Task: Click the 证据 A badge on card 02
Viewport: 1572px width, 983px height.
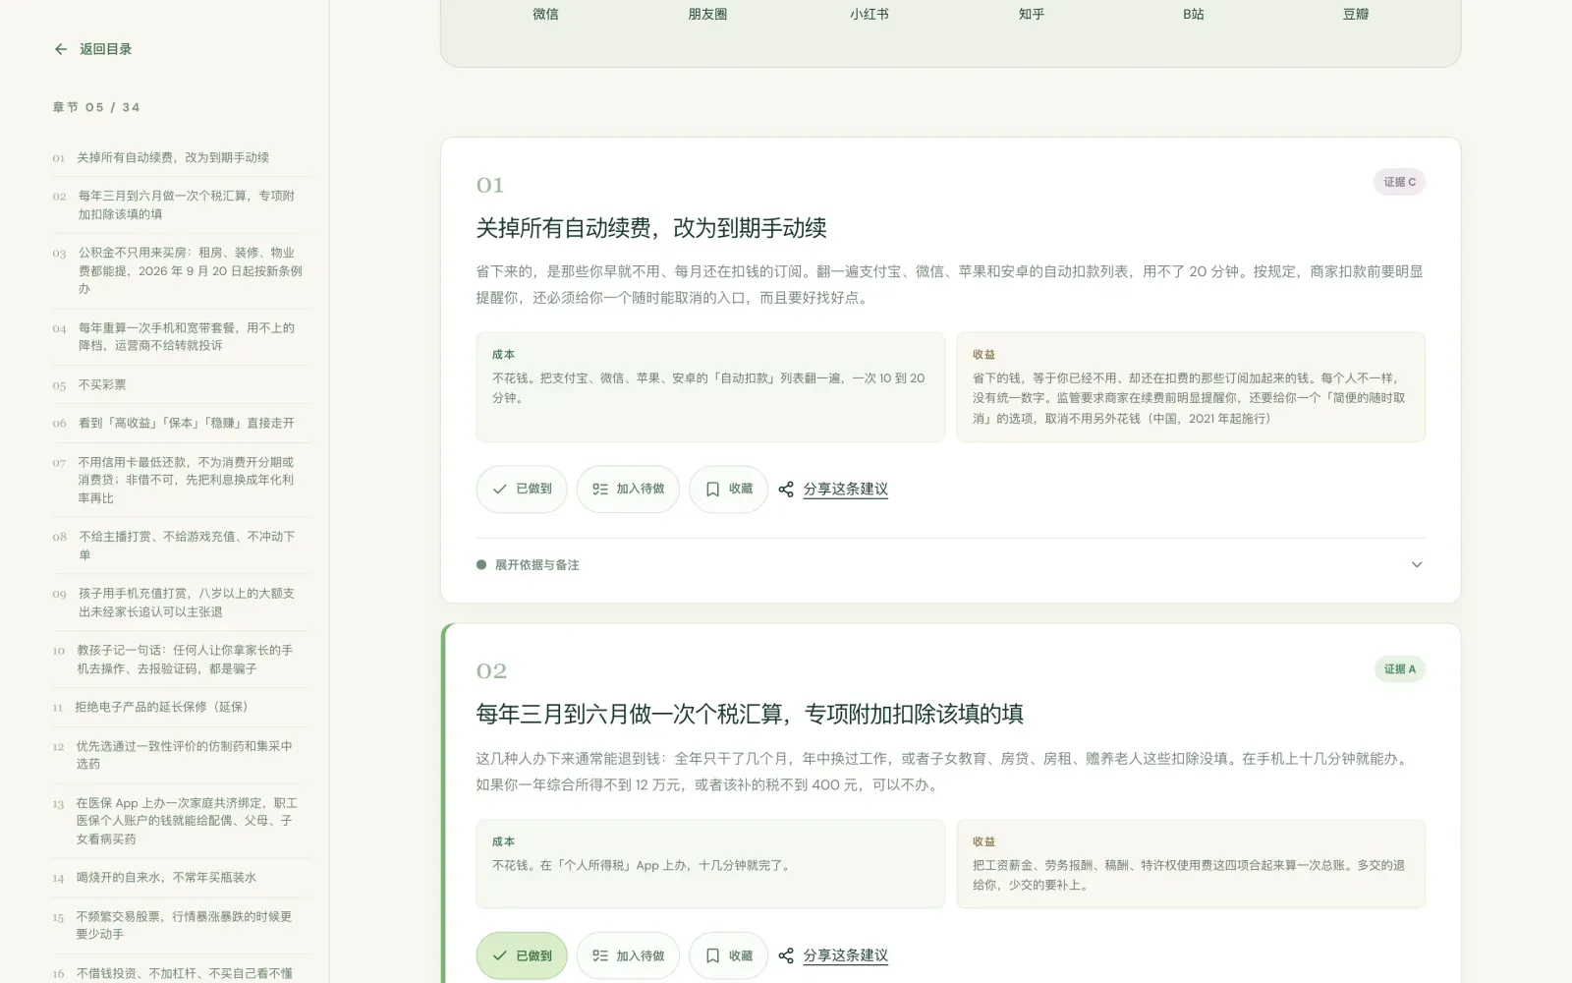Action: click(x=1399, y=669)
